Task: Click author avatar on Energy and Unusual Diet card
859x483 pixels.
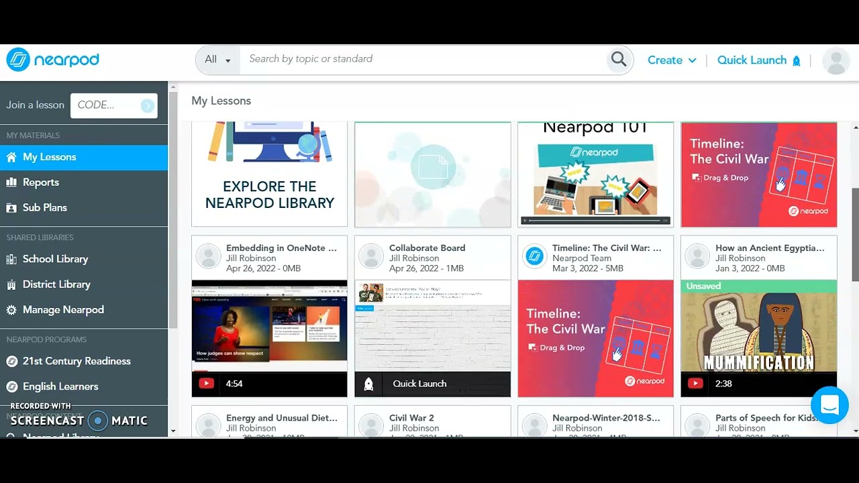Action: coord(209,425)
